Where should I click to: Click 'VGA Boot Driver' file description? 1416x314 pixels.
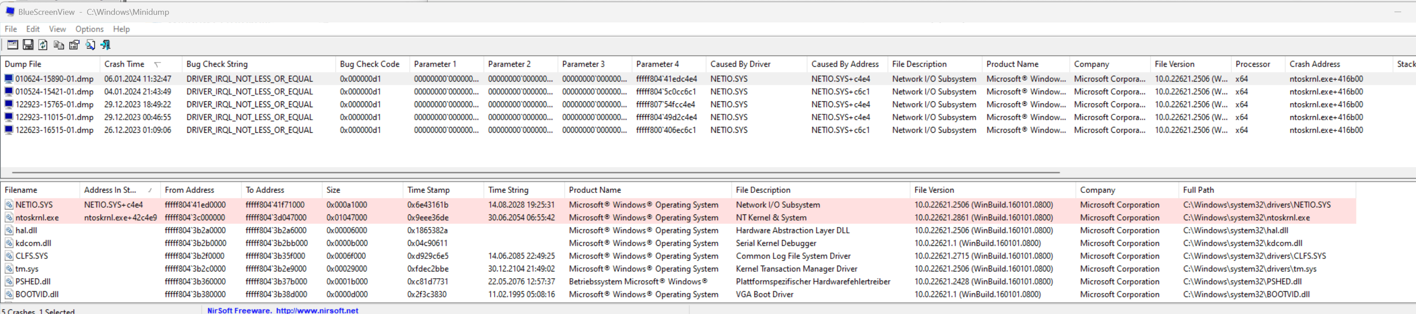(x=765, y=294)
